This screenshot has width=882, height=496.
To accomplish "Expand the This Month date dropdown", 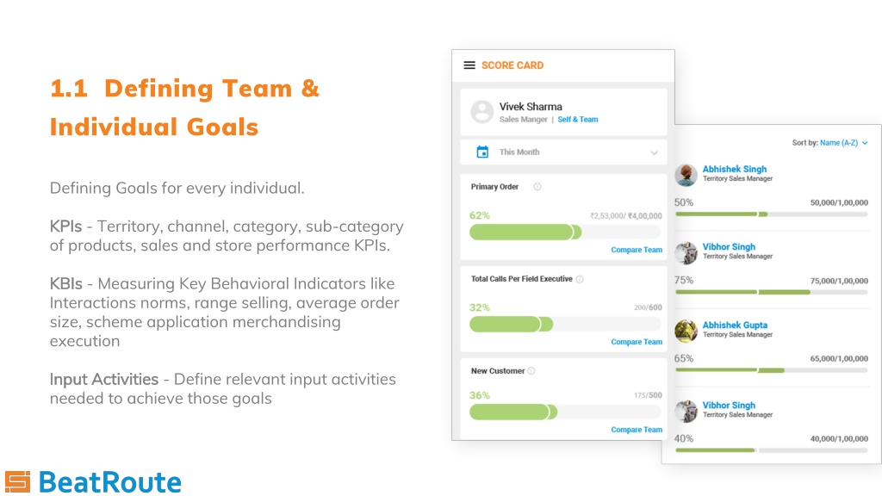I will (563, 152).
